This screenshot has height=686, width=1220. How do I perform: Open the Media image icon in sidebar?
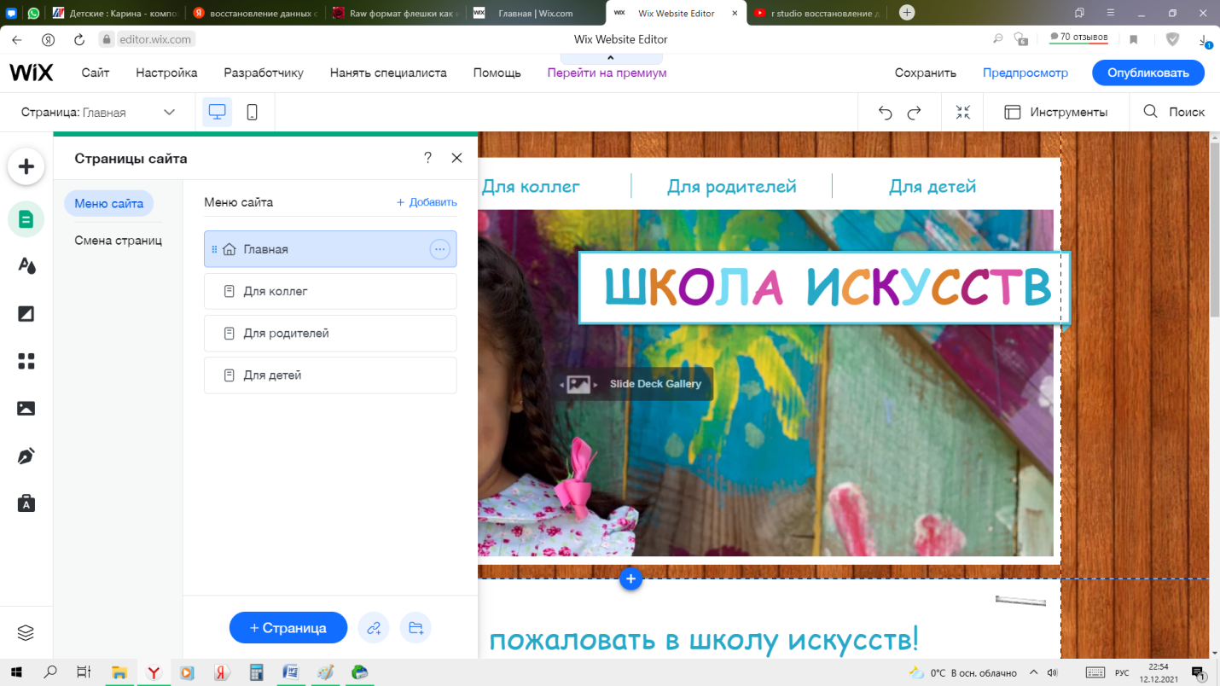pyautogui.click(x=26, y=409)
